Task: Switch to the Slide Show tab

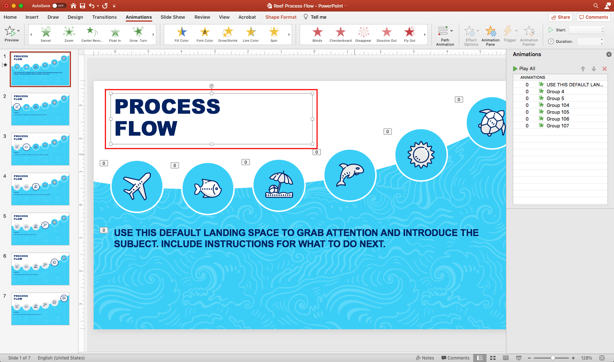Action: click(172, 17)
